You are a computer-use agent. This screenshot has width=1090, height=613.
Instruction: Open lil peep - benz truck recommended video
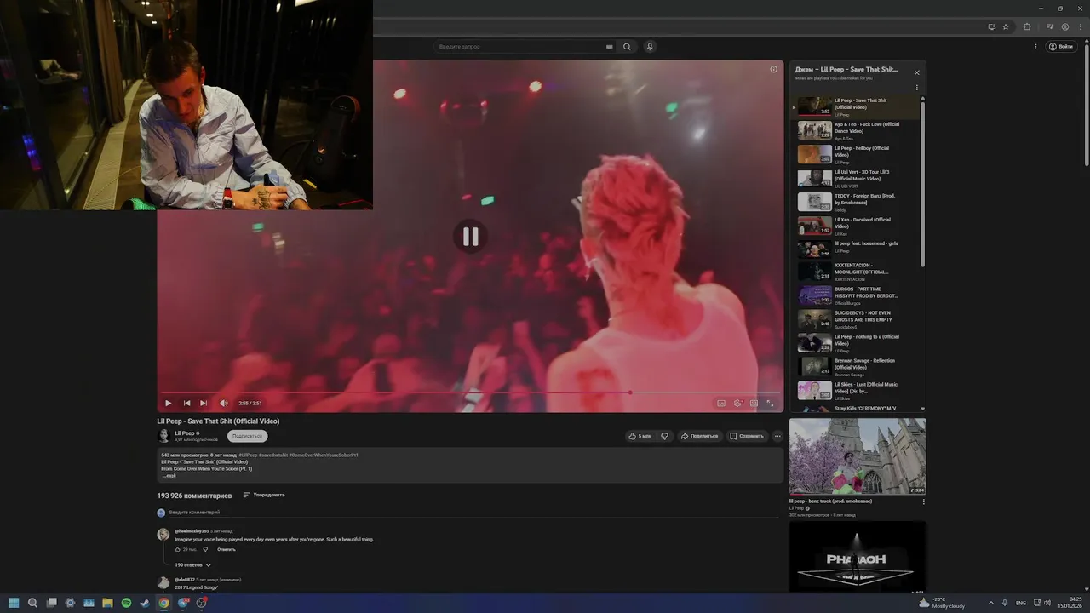coord(858,456)
